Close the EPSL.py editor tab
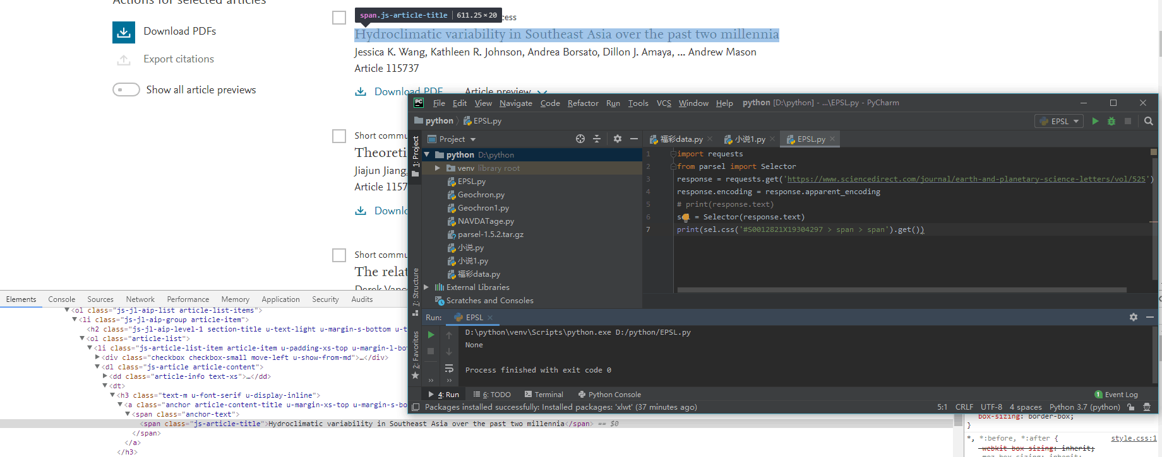 click(832, 139)
